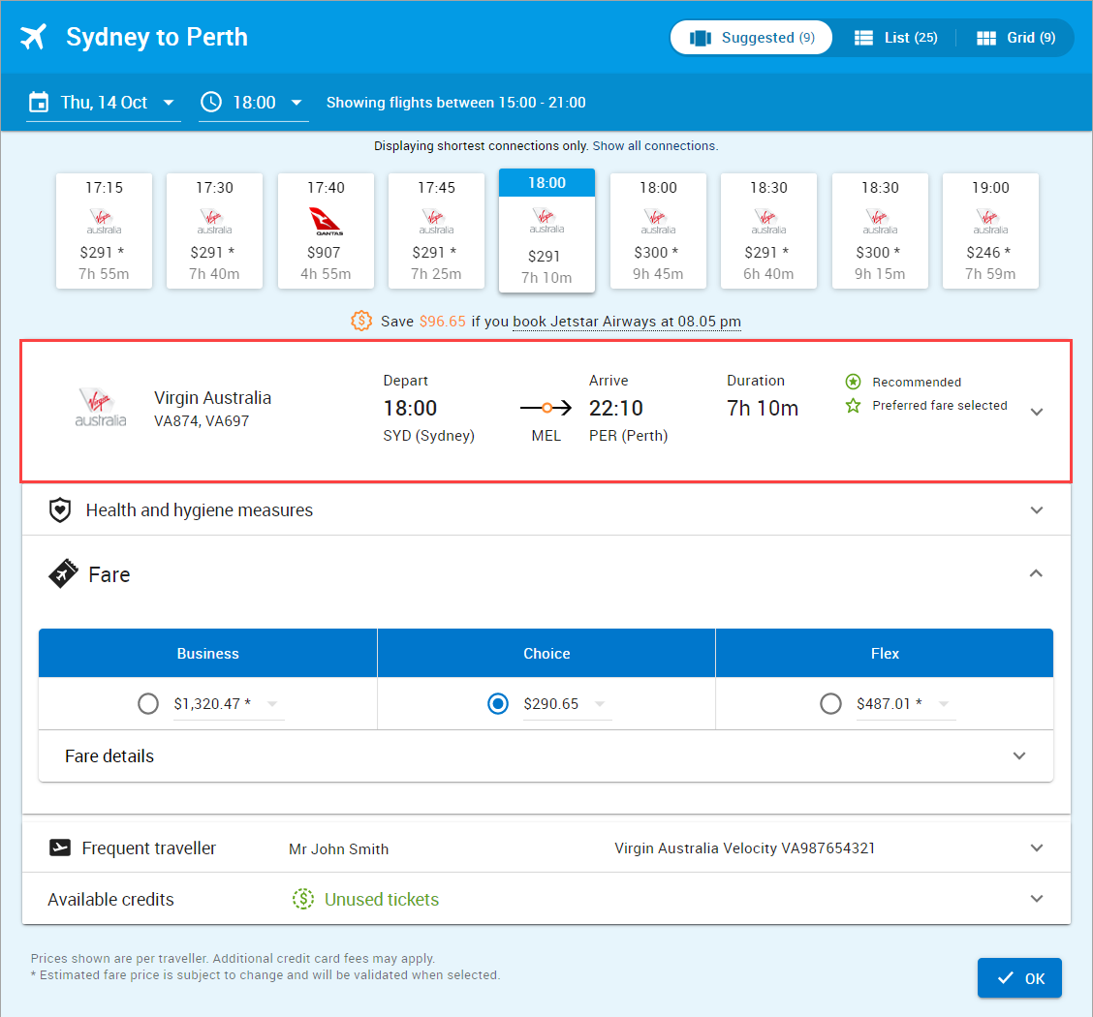Click the Frequent traveller plane icon
The image size is (1093, 1017).
pos(60,847)
